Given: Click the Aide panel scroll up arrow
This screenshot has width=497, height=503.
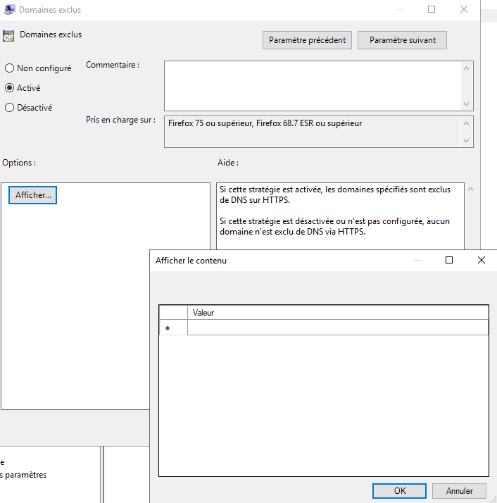Looking at the screenshot, I should coord(471,189).
